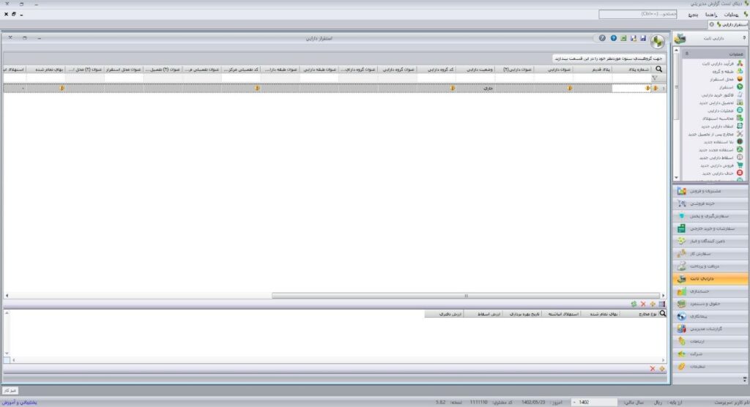The width and height of the screenshot is (750, 407).
Task: Switch to دریافت و پرداخت module
Action: [x=710, y=266]
